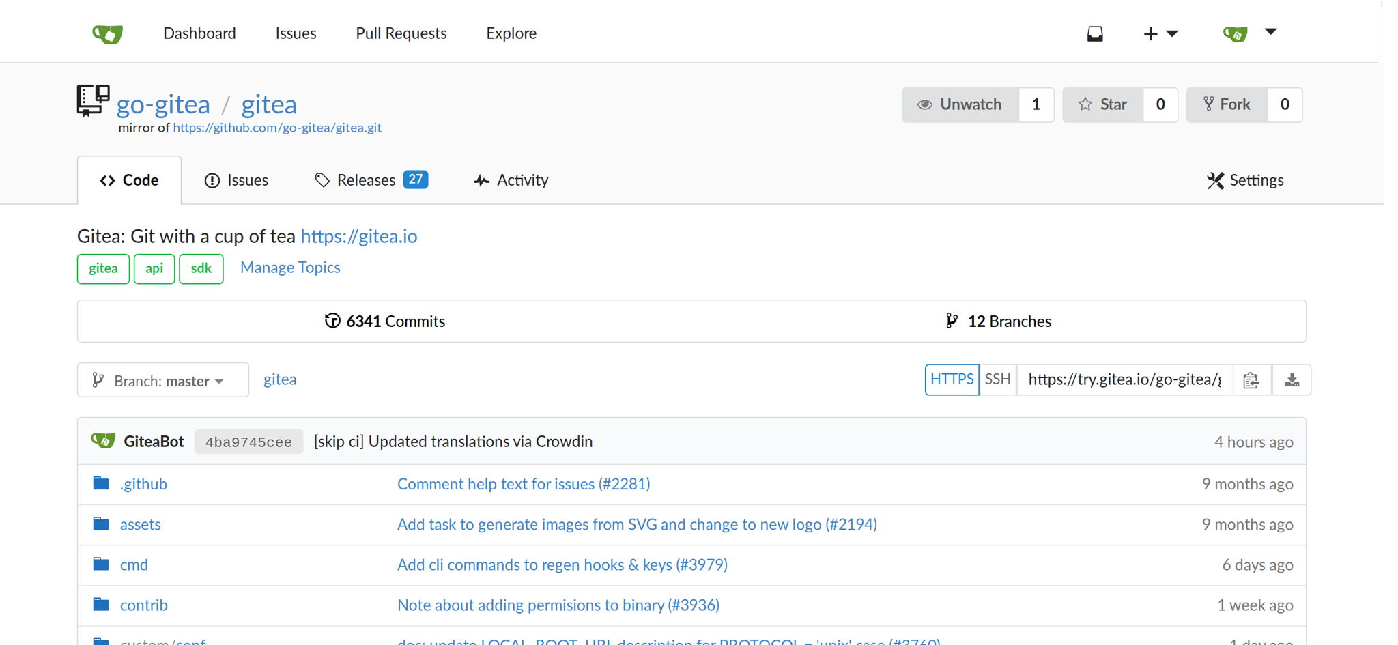Image resolution: width=1398 pixels, height=645 pixels.
Task: Click inside the clone URL field
Action: point(1119,379)
